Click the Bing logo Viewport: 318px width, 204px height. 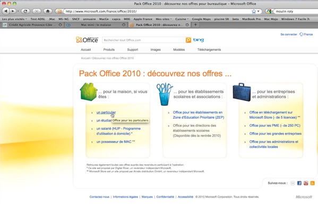(x=199, y=40)
